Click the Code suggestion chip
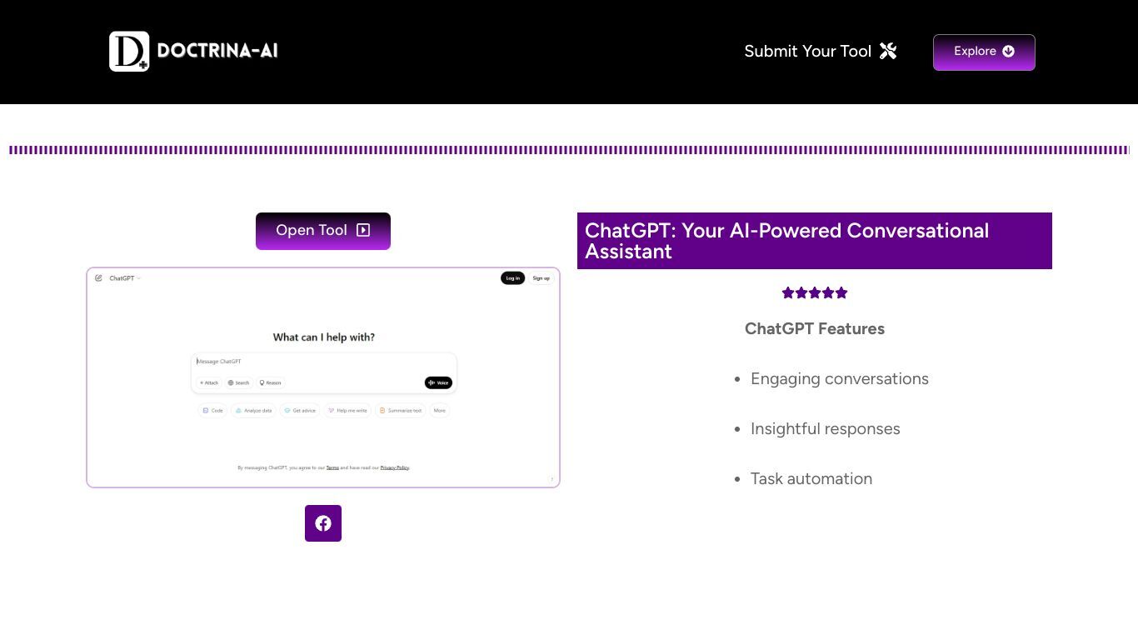Screen dimensions: 1138x640 (x=212, y=411)
